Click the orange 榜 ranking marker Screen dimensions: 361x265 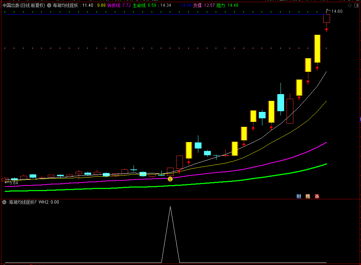pyautogui.click(x=308, y=196)
